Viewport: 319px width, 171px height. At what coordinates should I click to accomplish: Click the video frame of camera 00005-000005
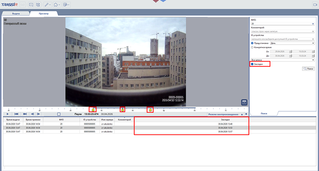(x=125, y=62)
